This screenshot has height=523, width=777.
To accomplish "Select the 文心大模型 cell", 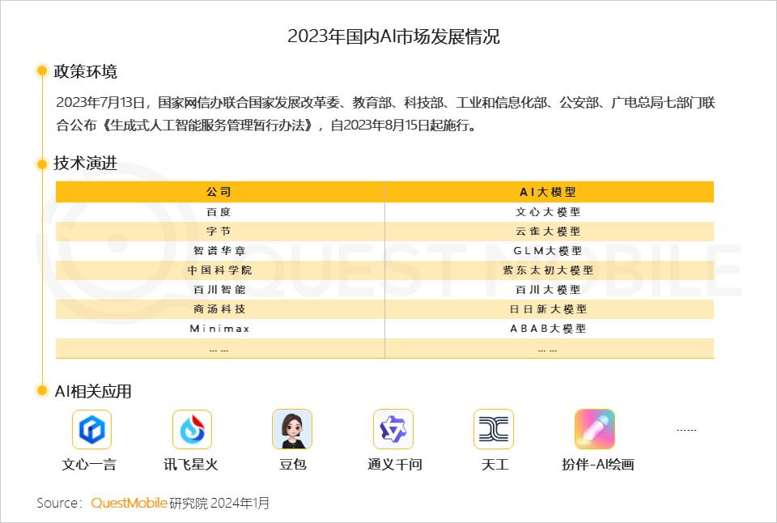I will point(549,212).
